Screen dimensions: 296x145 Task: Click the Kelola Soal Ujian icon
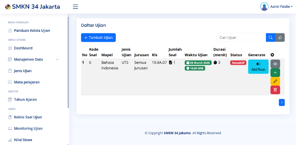pos(10,117)
